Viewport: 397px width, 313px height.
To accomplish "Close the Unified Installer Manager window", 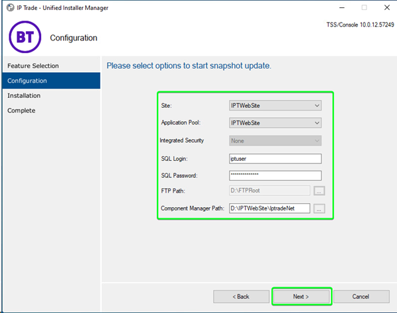I will pyautogui.click(x=387, y=7).
